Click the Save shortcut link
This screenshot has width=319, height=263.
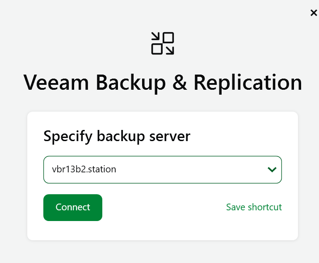pos(254,207)
